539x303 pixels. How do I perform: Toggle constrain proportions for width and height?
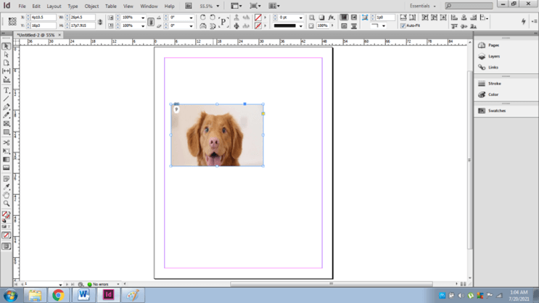point(100,21)
